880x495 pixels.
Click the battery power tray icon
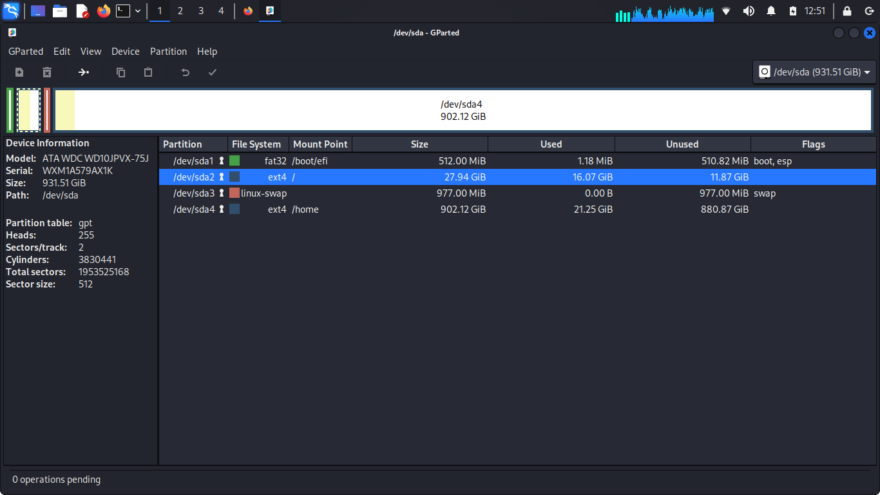[x=793, y=11]
